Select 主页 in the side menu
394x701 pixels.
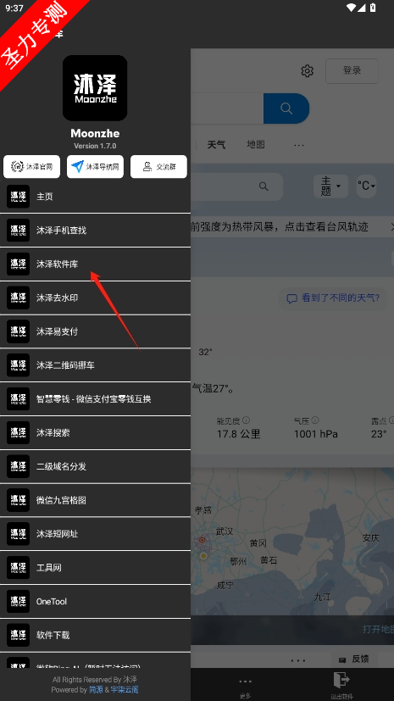coord(95,197)
